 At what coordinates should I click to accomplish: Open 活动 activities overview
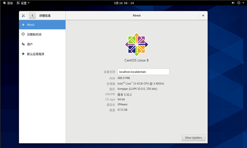(8, 3)
